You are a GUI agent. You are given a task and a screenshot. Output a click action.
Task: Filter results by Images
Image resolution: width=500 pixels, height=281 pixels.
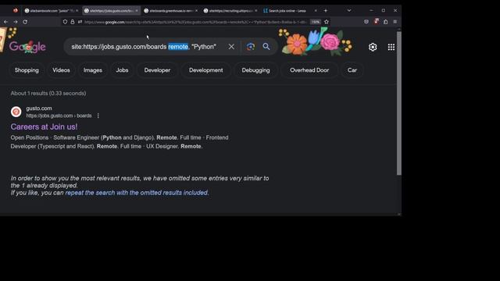(93, 70)
